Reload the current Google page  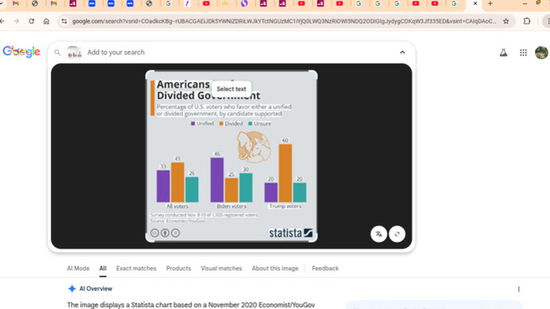[32, 21]
